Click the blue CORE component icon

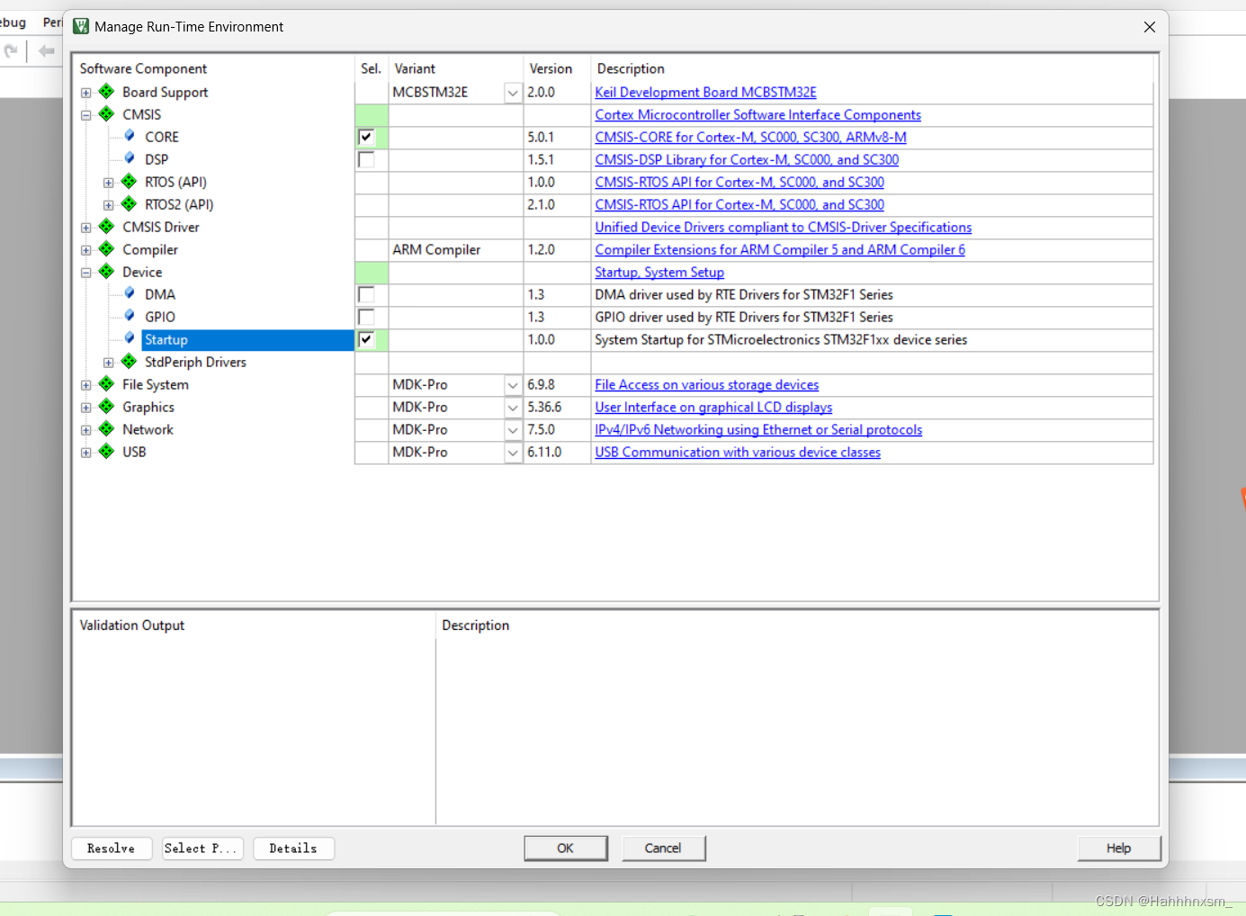[x=130, y=136]
